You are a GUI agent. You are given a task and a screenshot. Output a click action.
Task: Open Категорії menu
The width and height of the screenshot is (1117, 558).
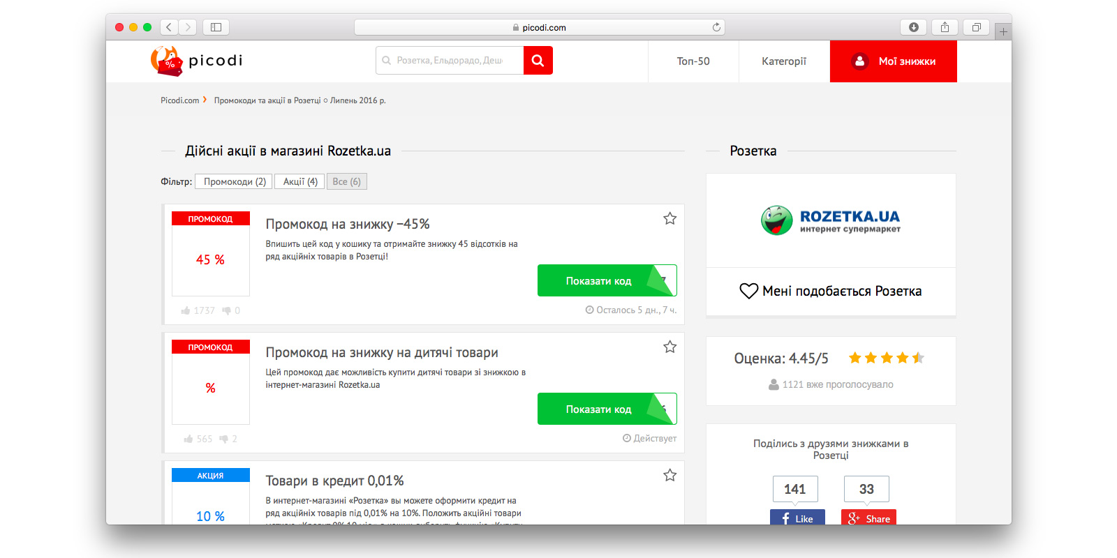784,61
